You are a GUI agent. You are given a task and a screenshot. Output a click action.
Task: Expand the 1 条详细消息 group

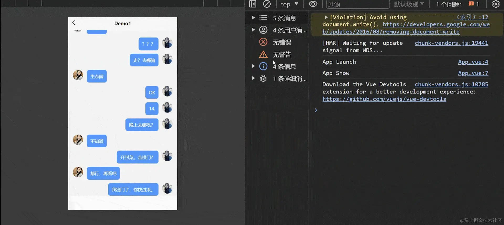click(x=253, y=78)
